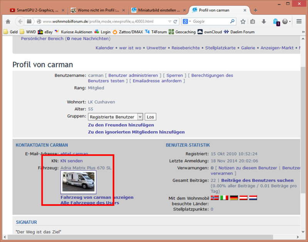Click Beiträge des Benutzers suchen link
This screenshot has height=242, width=308.
pos(257,180)
